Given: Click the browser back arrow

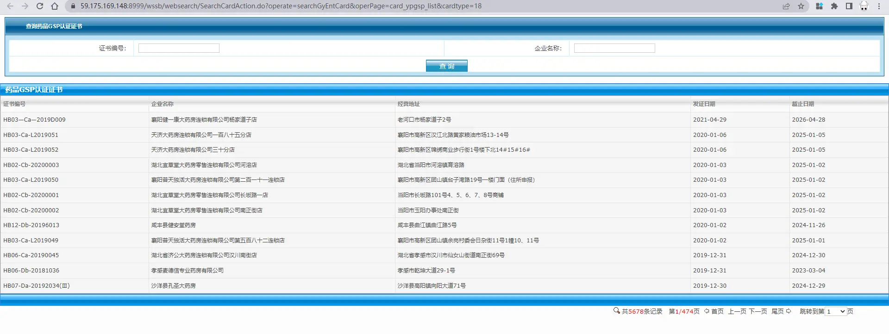Looking at the screenshot, I should [10, 6].
